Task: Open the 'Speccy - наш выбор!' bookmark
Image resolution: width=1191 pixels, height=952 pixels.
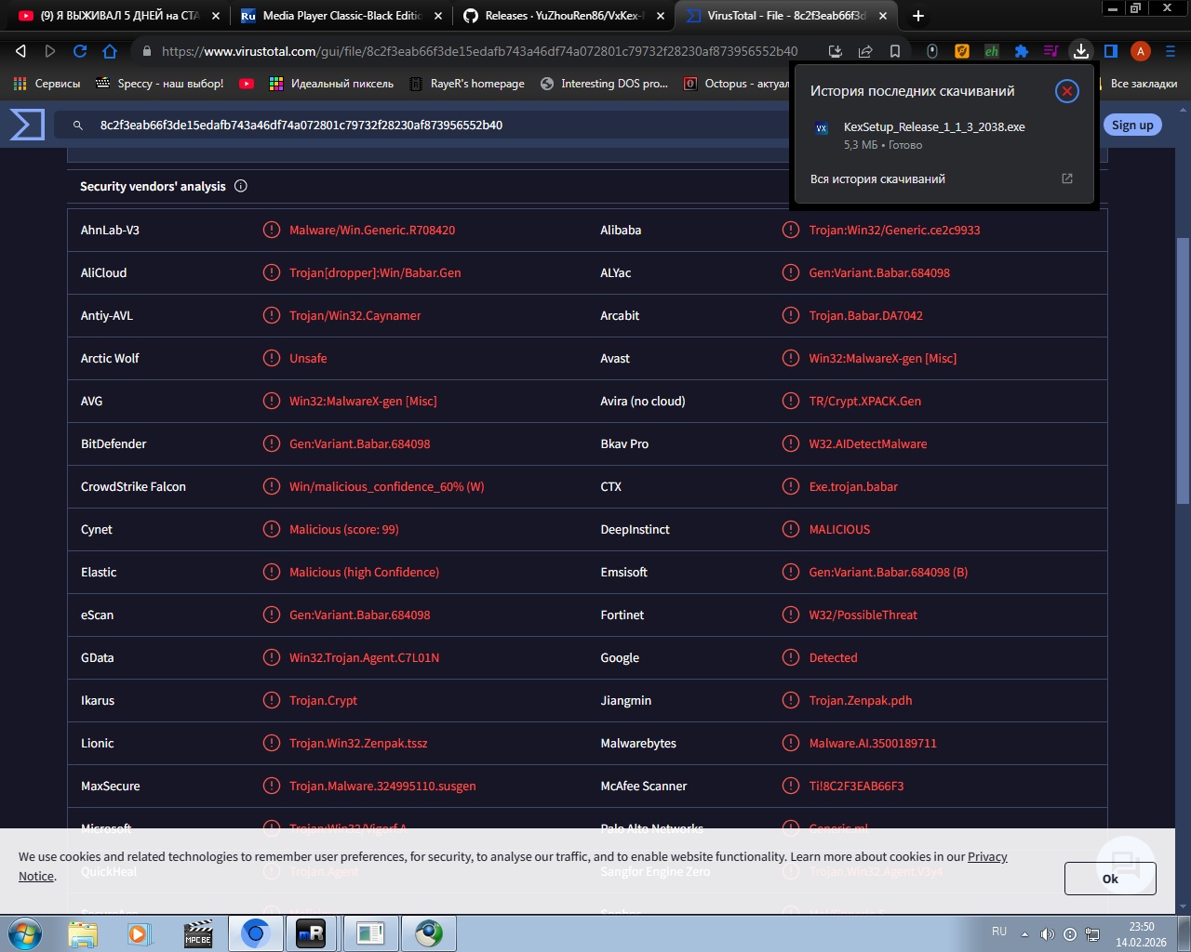Action: pyautogui.click(x=160, y=84)
